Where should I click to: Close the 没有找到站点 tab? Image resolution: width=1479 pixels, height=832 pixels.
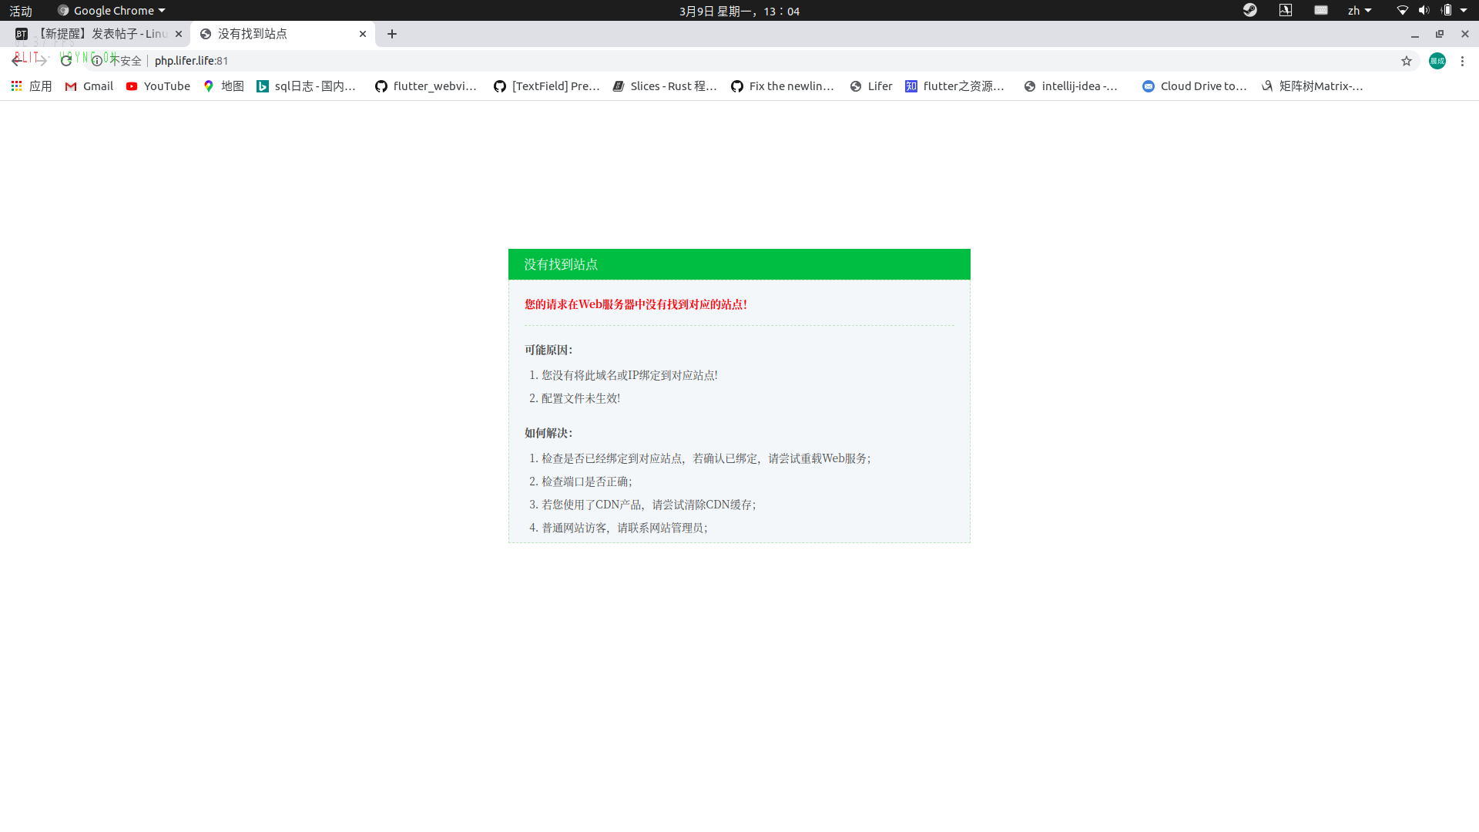tap(363, 34)
